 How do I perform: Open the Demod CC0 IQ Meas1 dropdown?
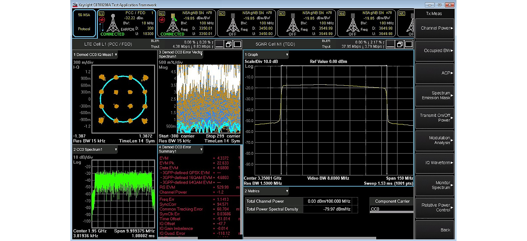tap(95, 55)
